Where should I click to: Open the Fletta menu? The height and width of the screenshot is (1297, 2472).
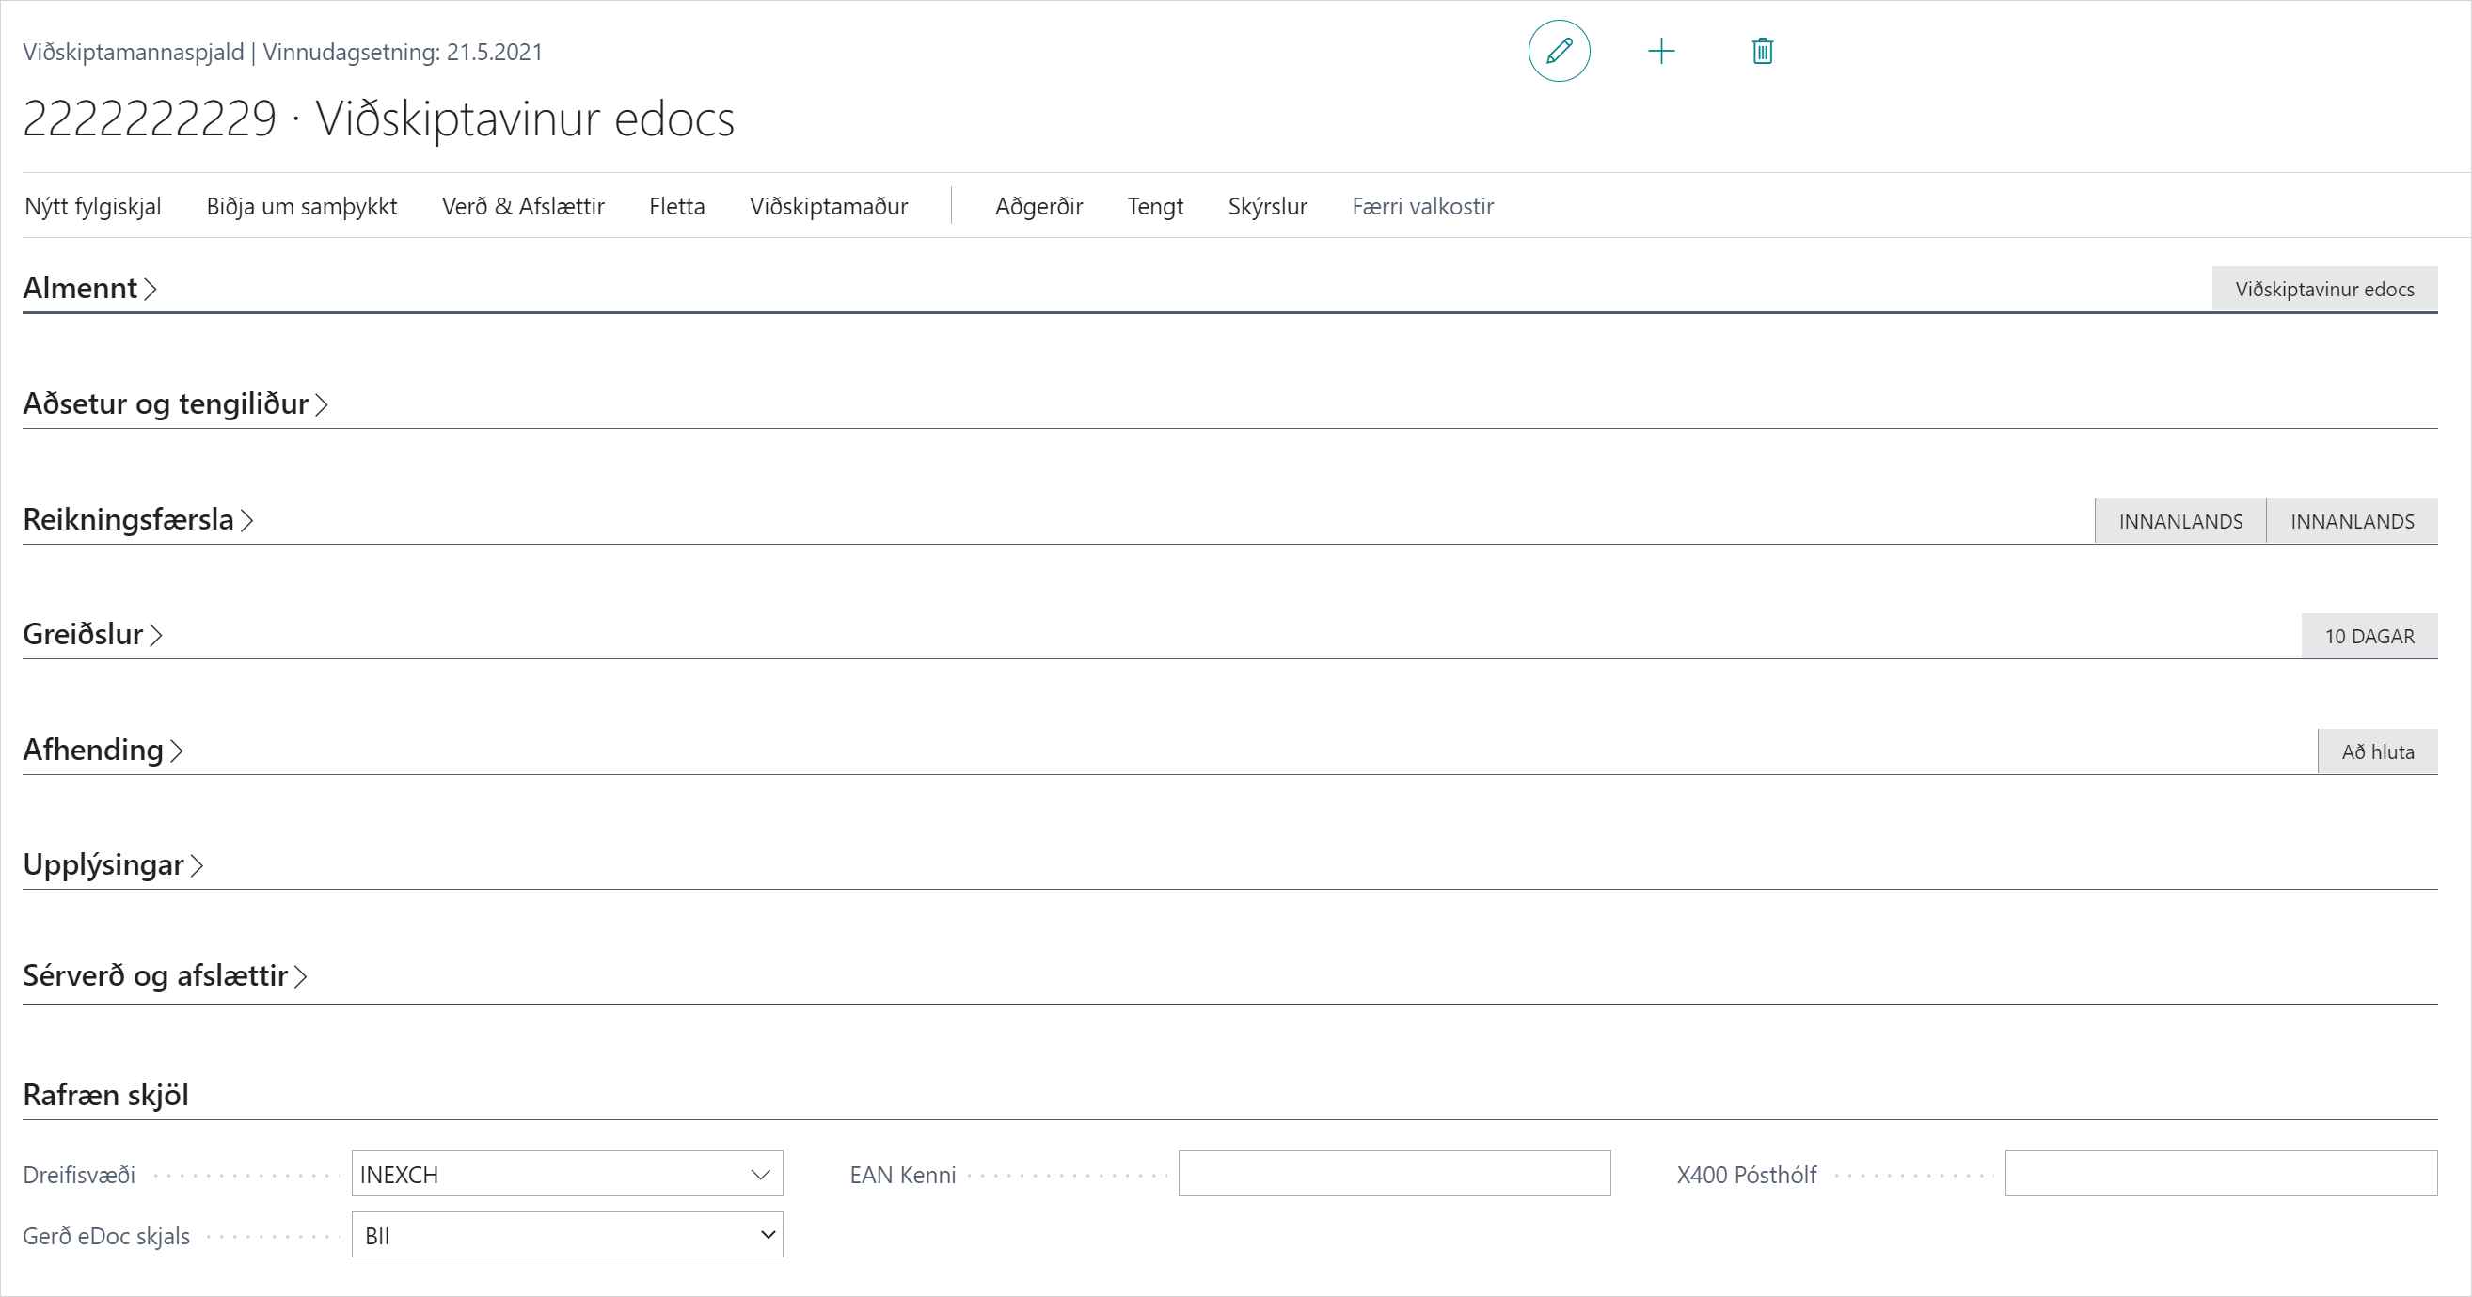pos(676,206)
